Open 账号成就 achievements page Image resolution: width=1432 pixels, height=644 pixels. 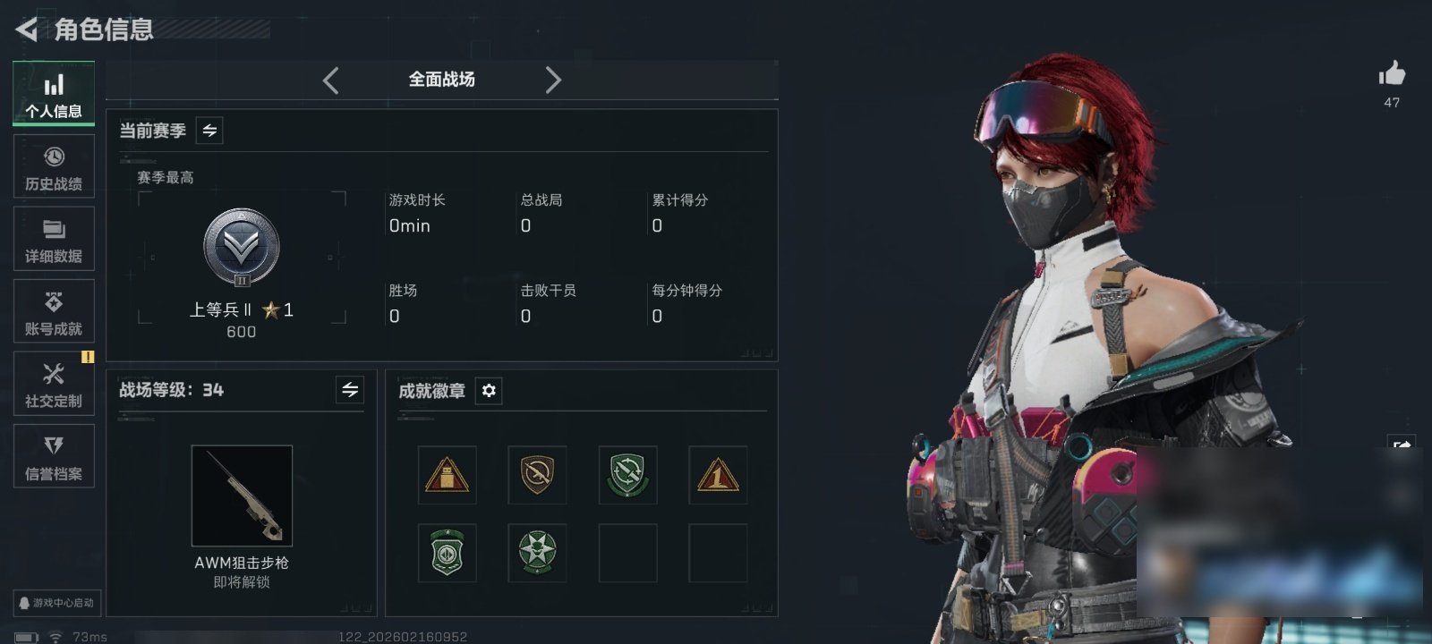(x=54, y=312)
